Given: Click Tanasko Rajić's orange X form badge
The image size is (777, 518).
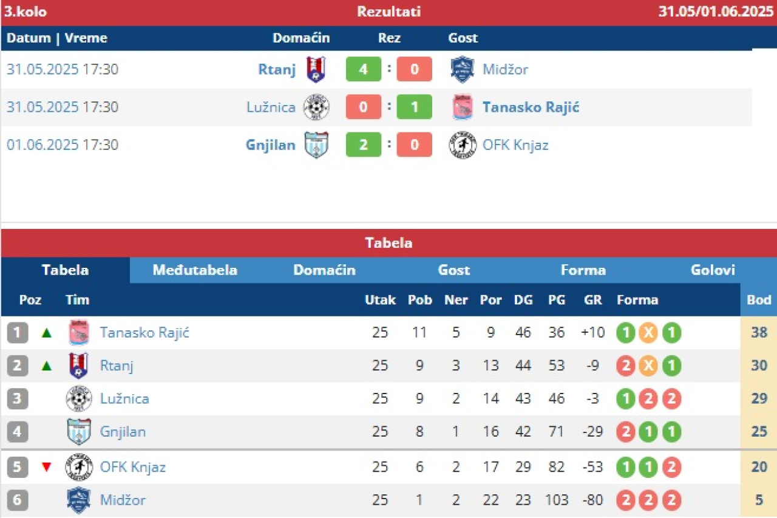Looking at the screenshot, I should coord(648,333).
